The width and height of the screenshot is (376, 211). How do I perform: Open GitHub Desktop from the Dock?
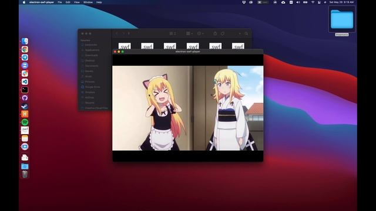25,98
